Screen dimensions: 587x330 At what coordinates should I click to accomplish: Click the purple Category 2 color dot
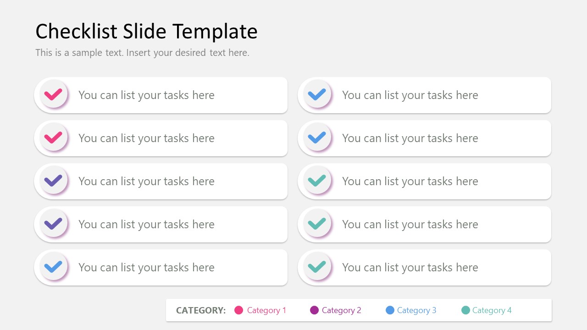click(x=314, y=310)
